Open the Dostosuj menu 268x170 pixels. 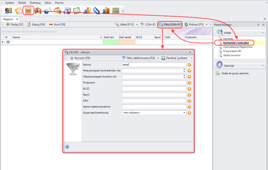click(35, 2)
